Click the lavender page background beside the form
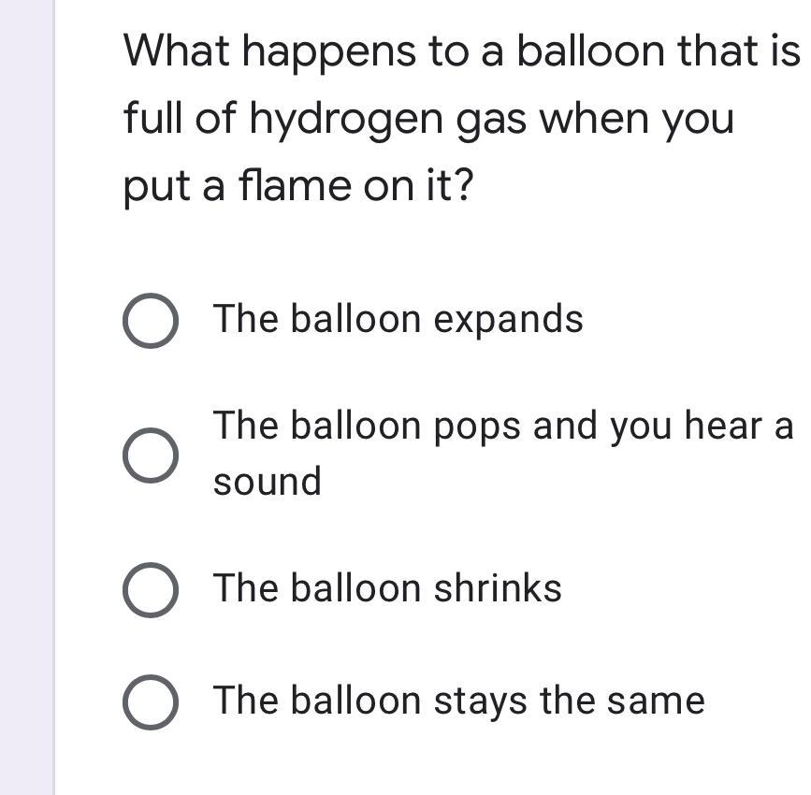811x795 pixels. [x=26, y=397]
